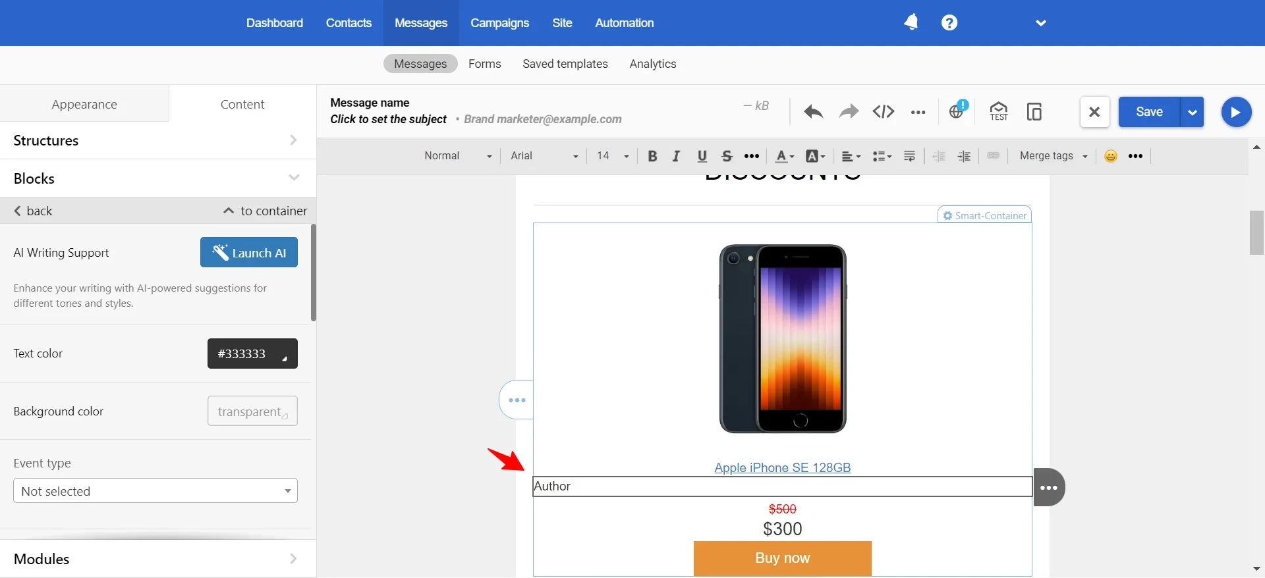Screen dimensions: 1265x578
Task: Launch AI writing support
Action: (x=249, y=253)
